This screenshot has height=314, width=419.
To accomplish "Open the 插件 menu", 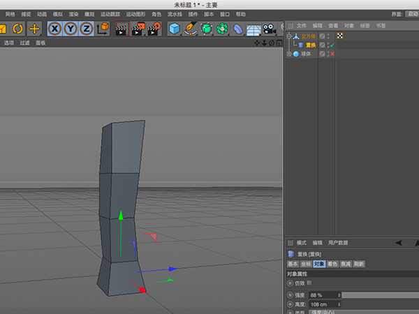I will 193,14.
